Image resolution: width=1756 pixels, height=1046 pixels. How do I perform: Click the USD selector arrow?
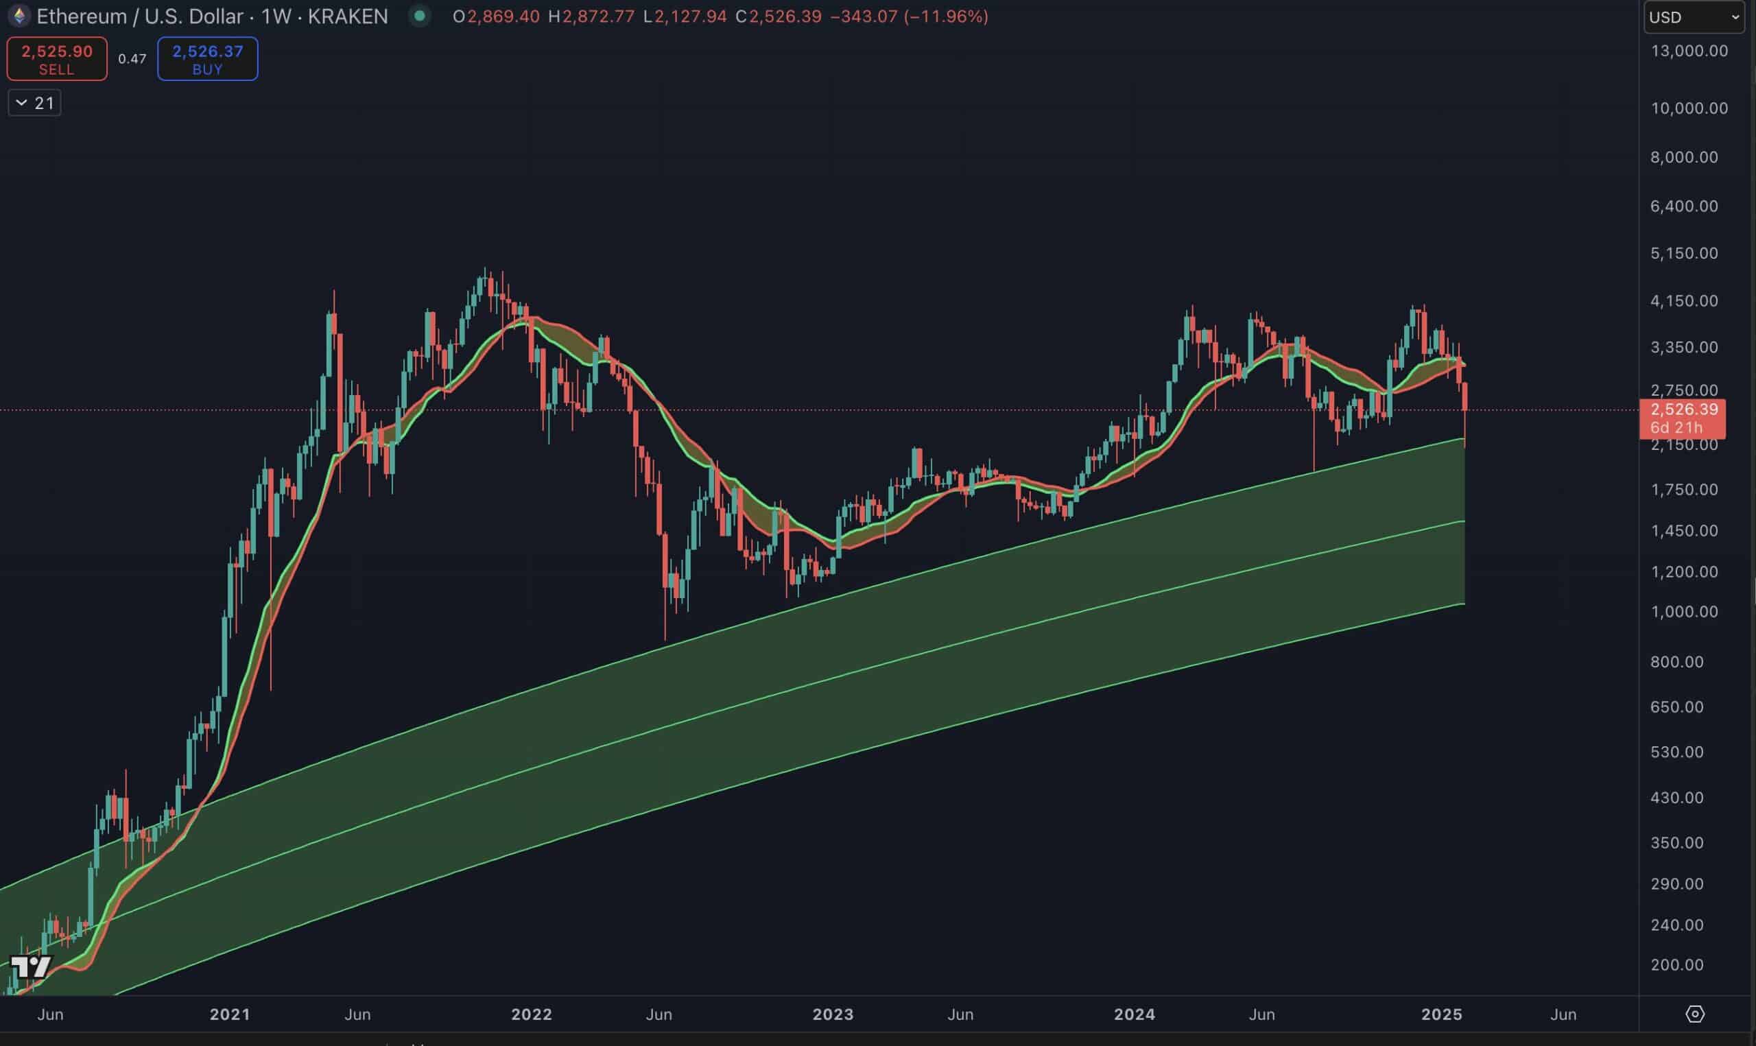tap(1735, 18)
